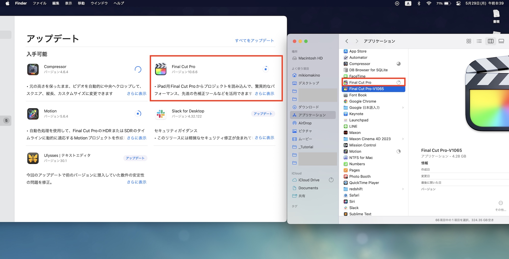Open iCloud Drive in Finder sidebar
Image resolution: width=509 pixels, height=259 pixels.
click(313, 180)
